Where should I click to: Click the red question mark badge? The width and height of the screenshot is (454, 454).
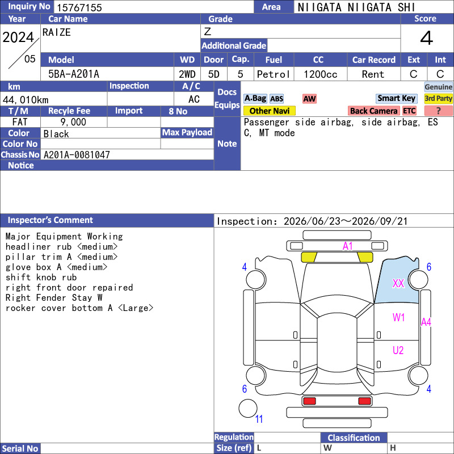(438, 111)
